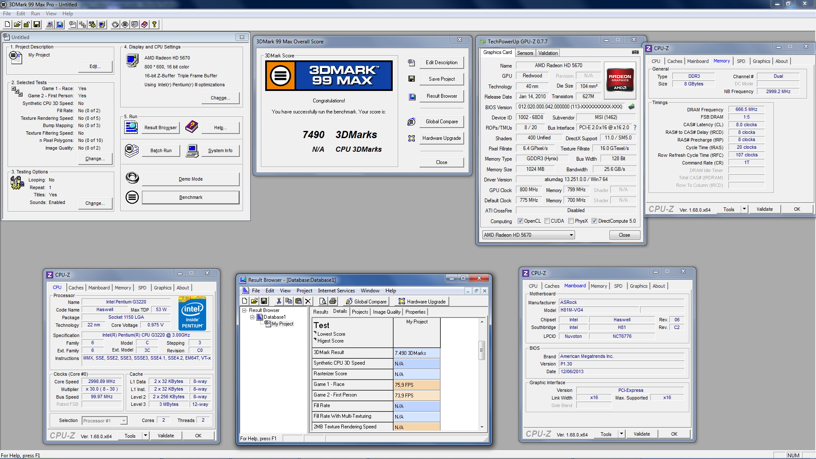Click 7.490 3DMarks result cell
The image size is (816, 459).
(x=416, y=353)
